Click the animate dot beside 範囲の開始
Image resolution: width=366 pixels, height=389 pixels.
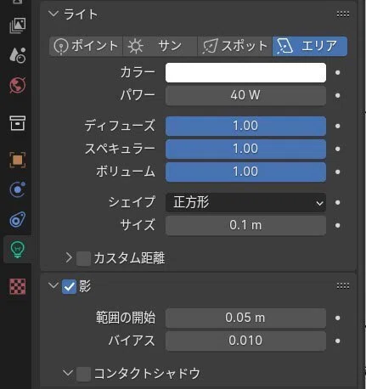pos(337,318)
